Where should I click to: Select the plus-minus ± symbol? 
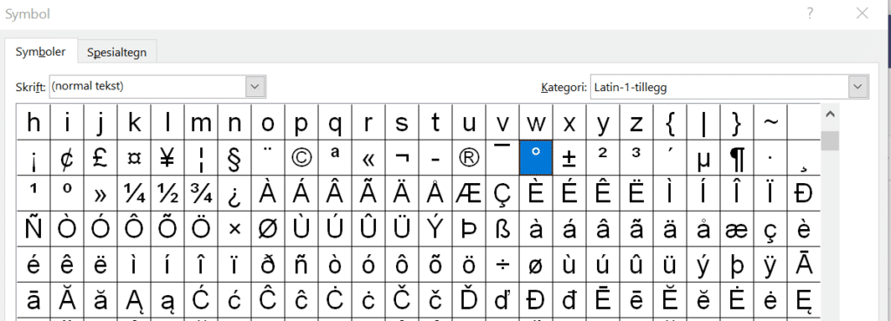point(569,158)
